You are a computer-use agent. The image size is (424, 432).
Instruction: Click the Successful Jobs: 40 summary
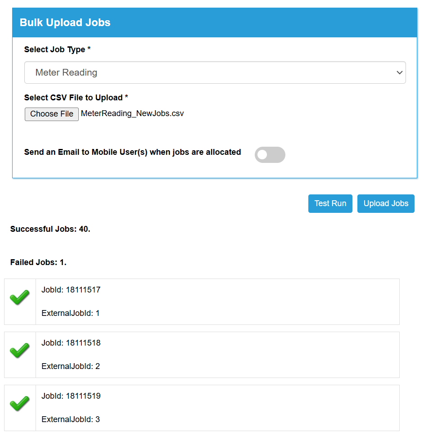(50, 229)
